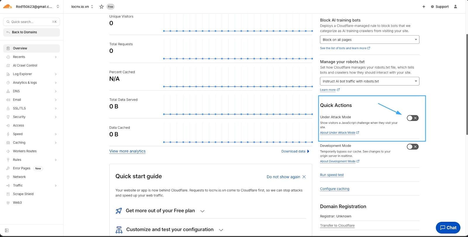Click the Web3 sidebar icon
468x237 pixels.
coord(8,202)
